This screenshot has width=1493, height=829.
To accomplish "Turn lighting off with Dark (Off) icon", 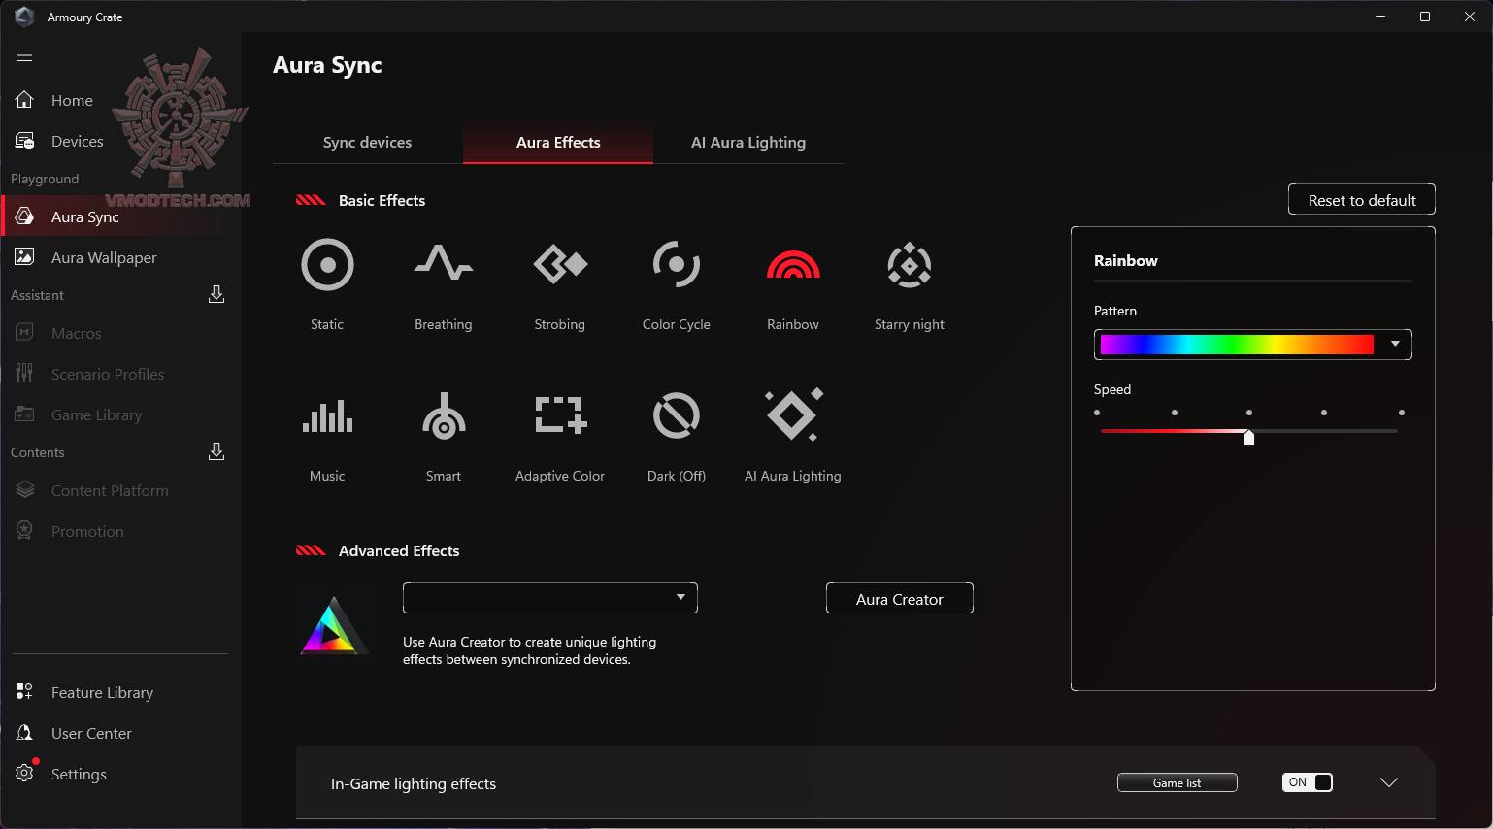I will click(x=677, y=415).
